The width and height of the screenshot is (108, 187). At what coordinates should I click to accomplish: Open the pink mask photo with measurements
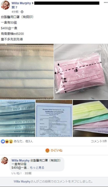click(81, 72)
